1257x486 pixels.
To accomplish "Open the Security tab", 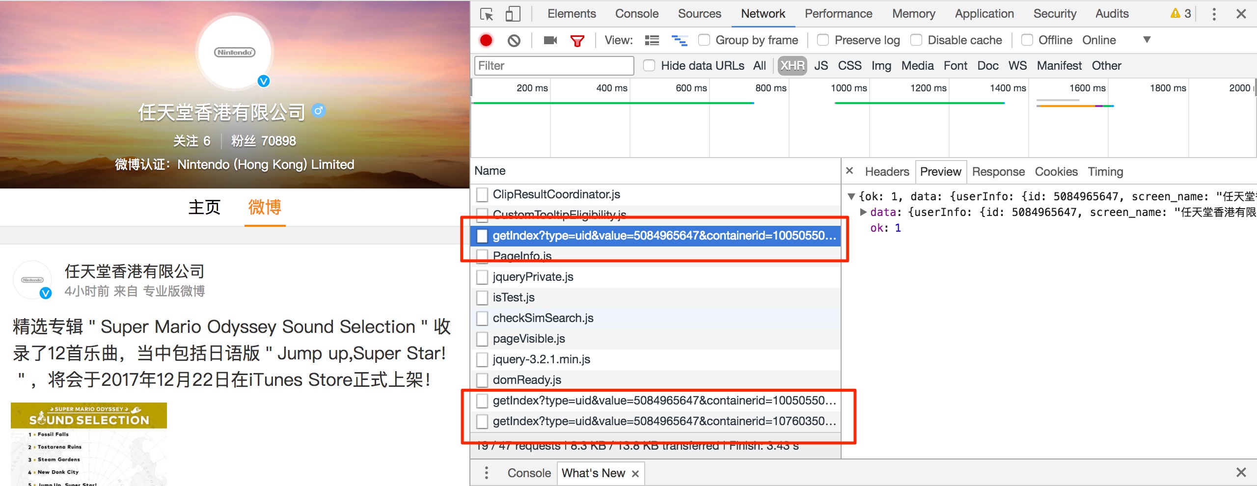I will [x=1055, y=14].
